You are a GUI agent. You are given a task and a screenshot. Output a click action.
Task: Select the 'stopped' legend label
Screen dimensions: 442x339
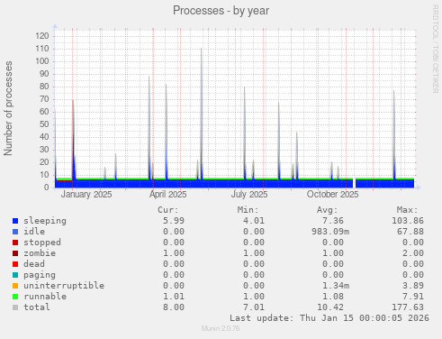point(42,243)
